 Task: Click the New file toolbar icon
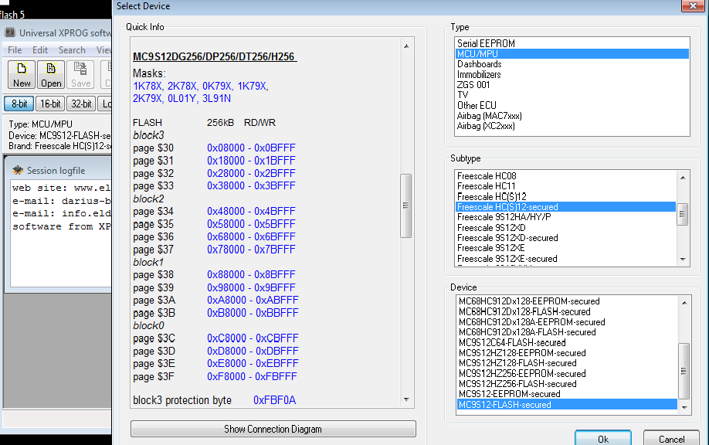click(22, 75)
